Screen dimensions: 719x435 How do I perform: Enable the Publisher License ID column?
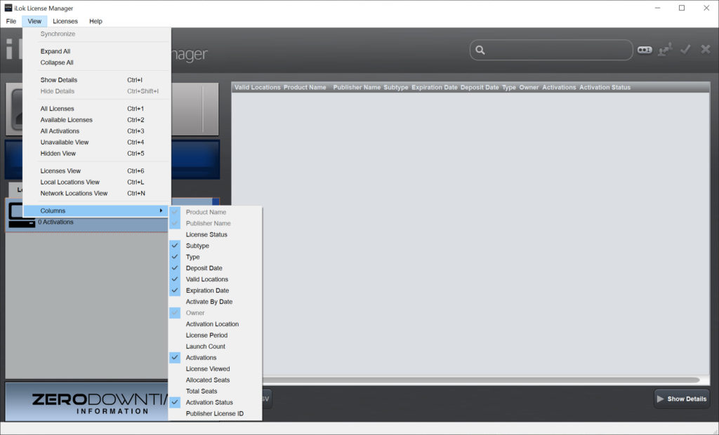click(x=215, y=413)
